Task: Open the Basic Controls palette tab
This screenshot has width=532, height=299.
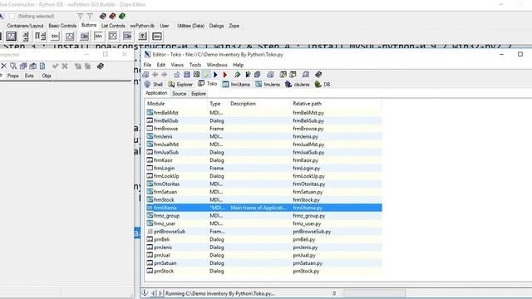Action: click(x=62, y=26)
